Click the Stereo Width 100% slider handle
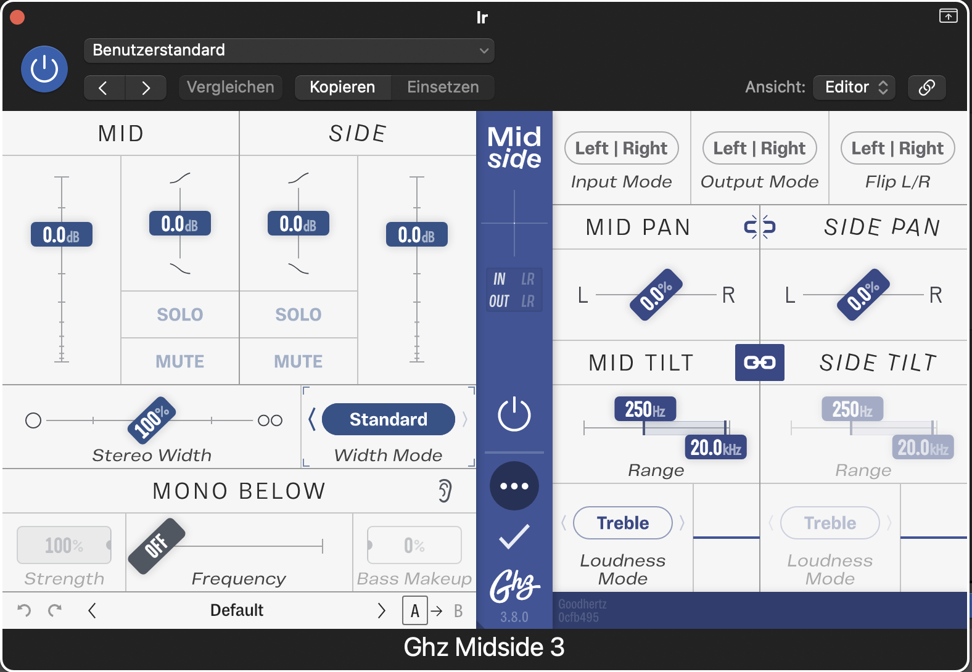972x672 pixels. (152, 420)
